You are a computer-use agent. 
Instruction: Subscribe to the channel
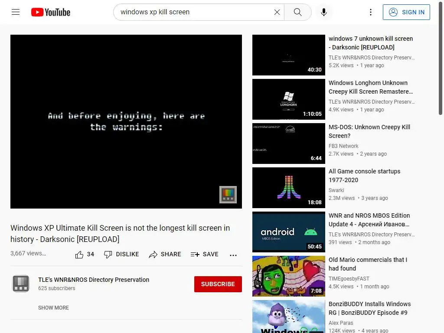point(218,284)
